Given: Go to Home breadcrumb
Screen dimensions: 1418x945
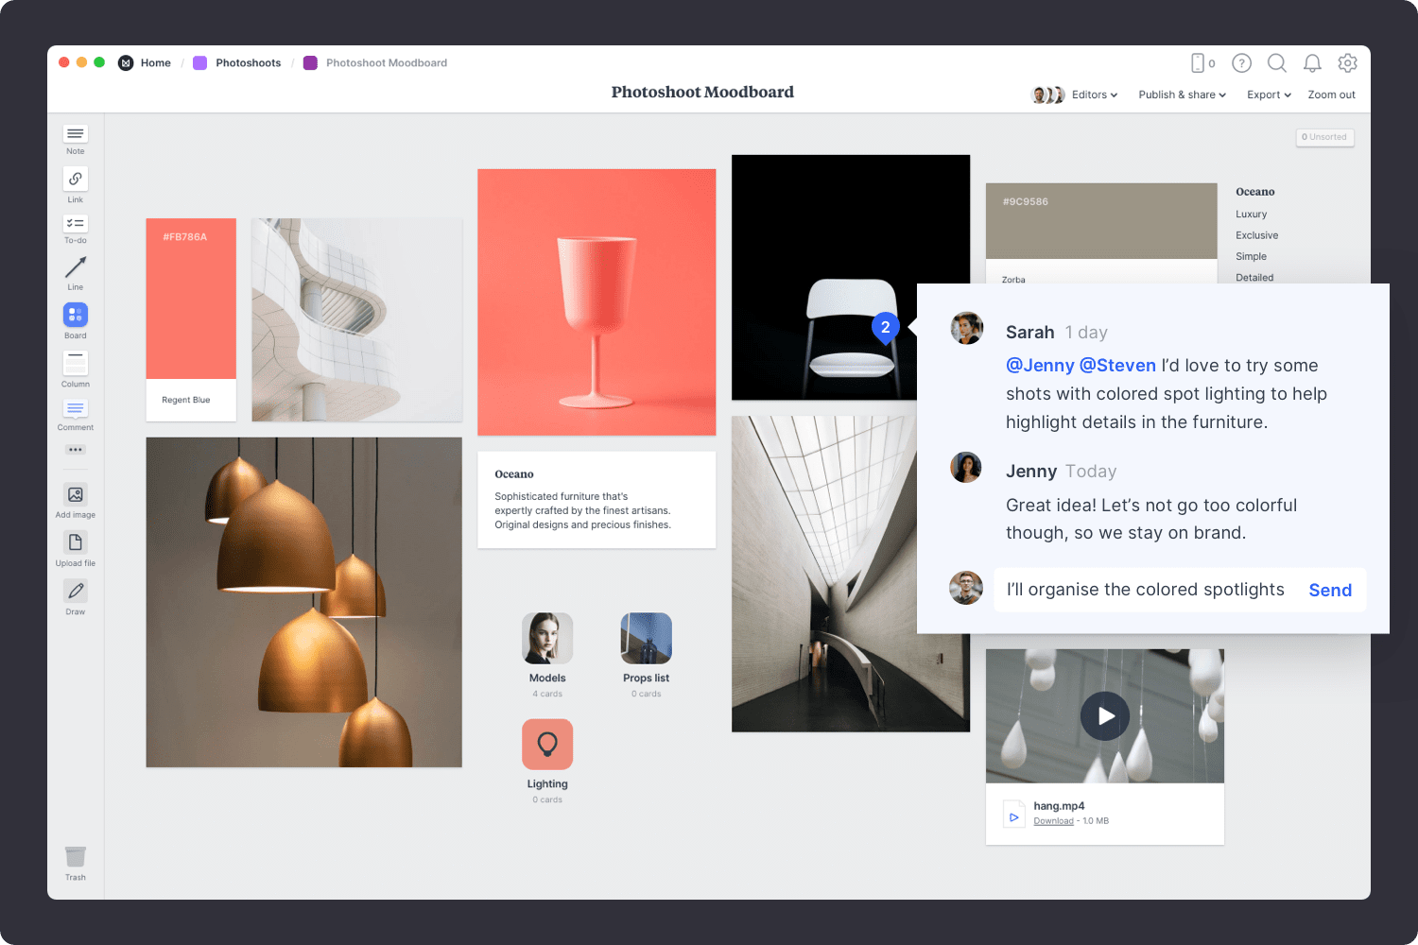Looking at the screenshot, I should (x=155, y=63).
